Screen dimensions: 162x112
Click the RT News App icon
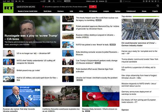pyautogui.click(x=121, y=1)
